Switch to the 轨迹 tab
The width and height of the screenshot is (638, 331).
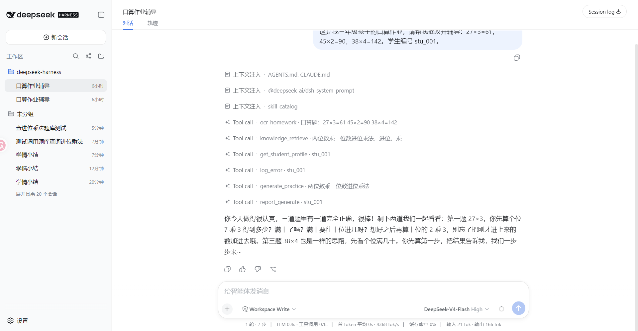click(153, 23)
